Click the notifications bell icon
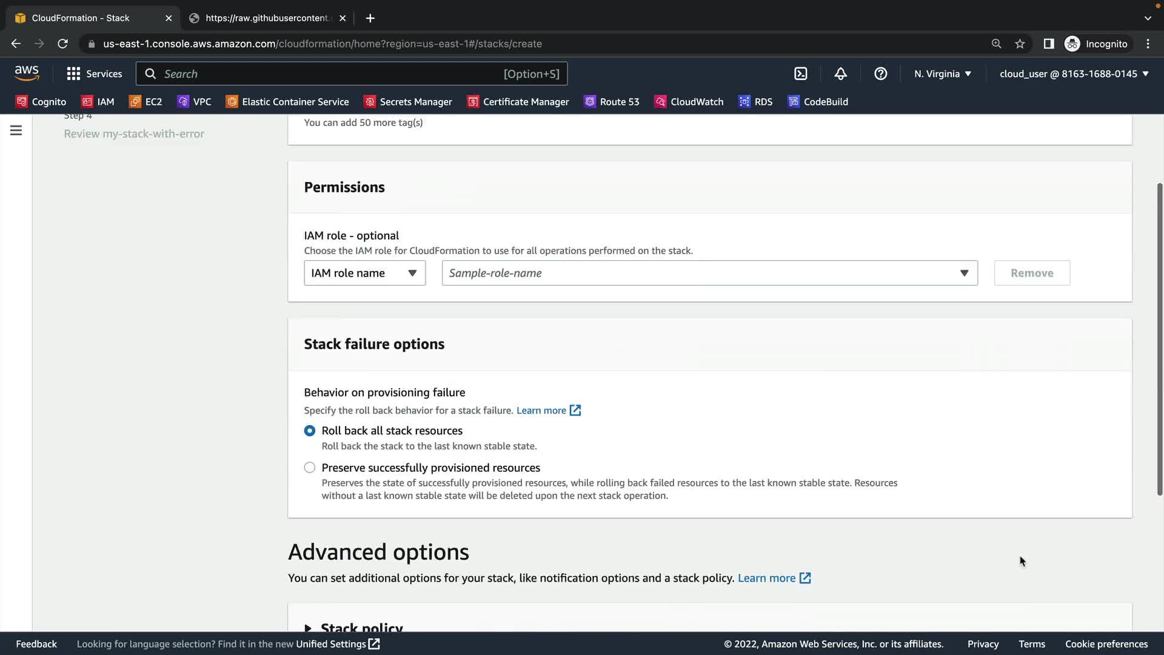 click(x=840, y=73)
